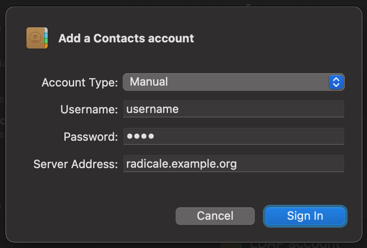
Task: Click the empty end of Server Address field
Action: point(290,164)
